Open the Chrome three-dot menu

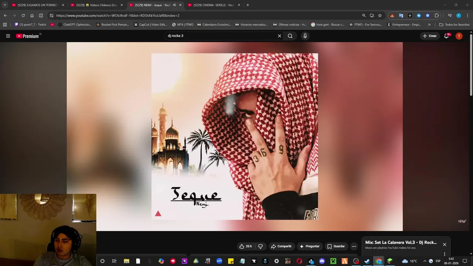pyautogui.click(x=468, y=16)
